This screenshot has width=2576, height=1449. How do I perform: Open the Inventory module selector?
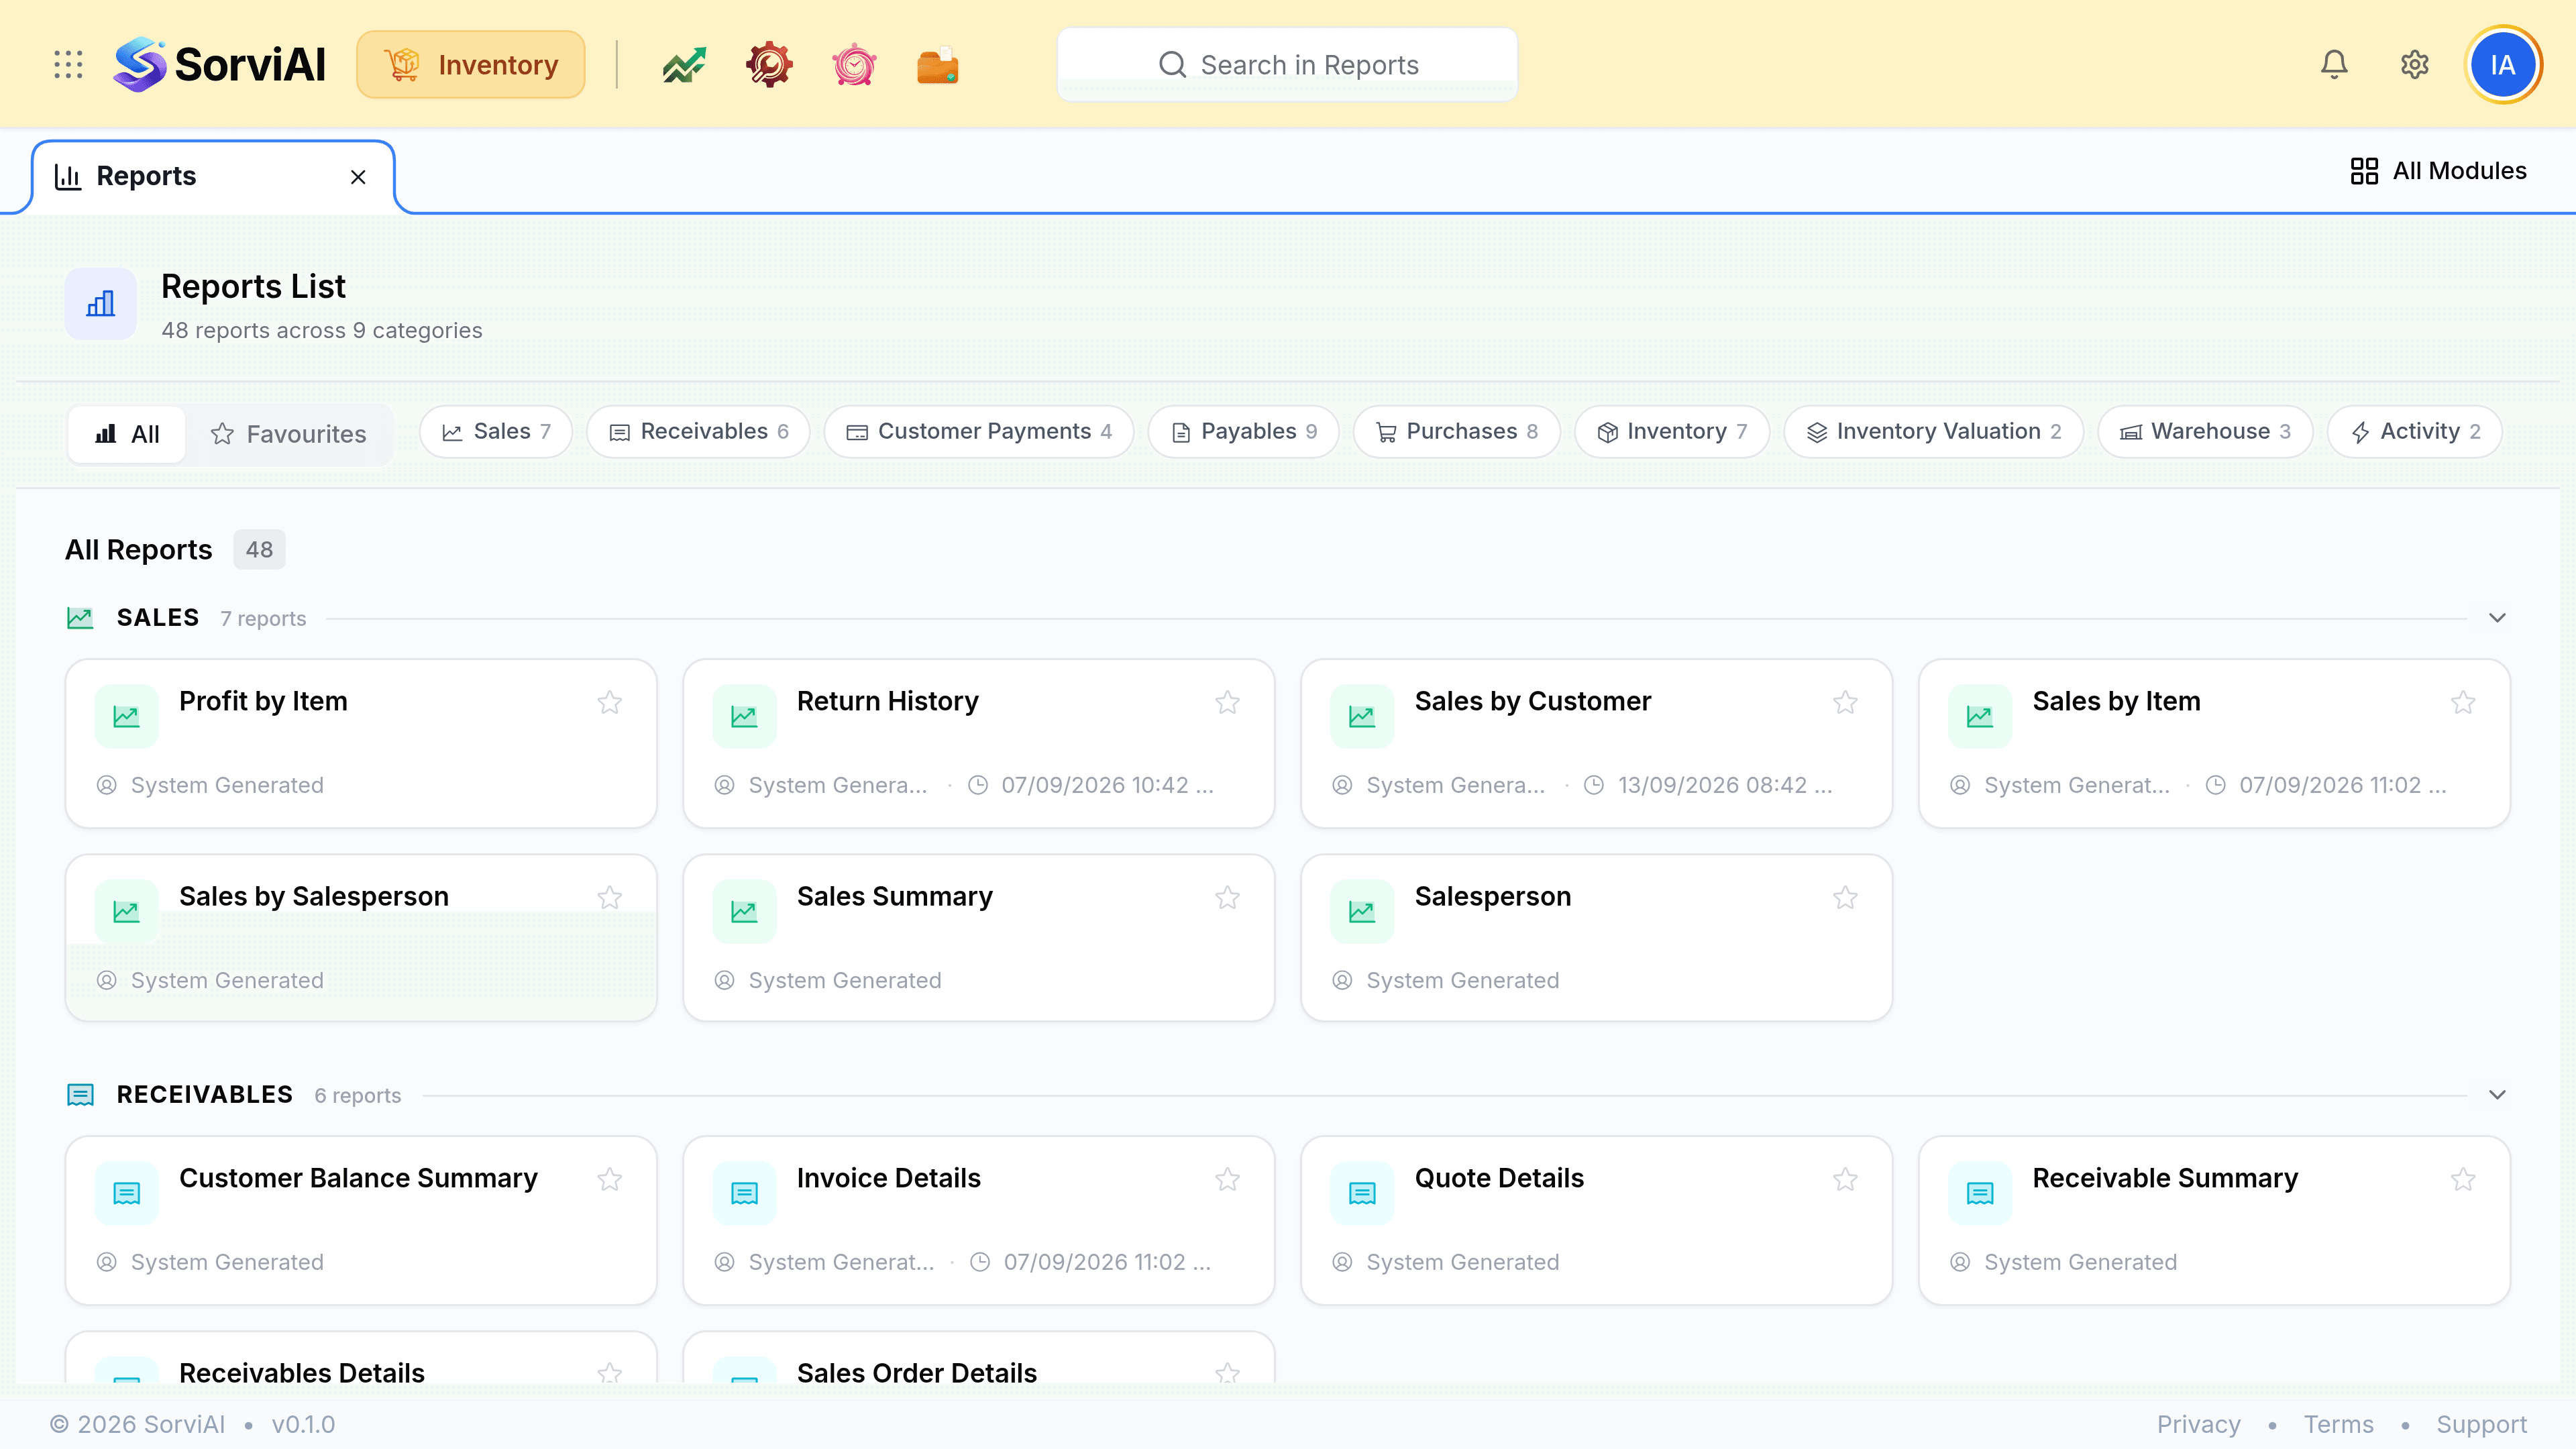(471, 65)
